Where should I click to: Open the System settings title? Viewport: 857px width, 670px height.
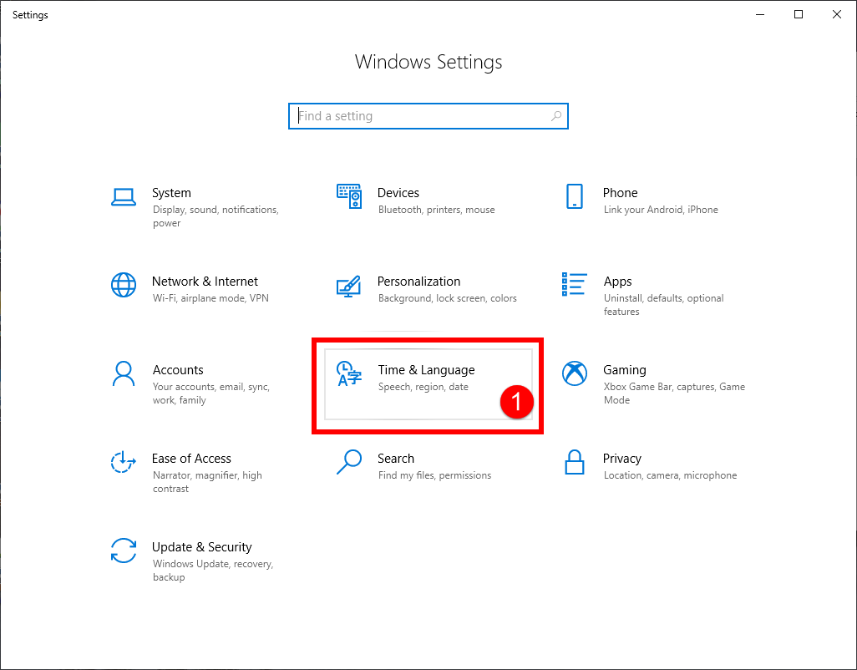click(x=171, y=193)
